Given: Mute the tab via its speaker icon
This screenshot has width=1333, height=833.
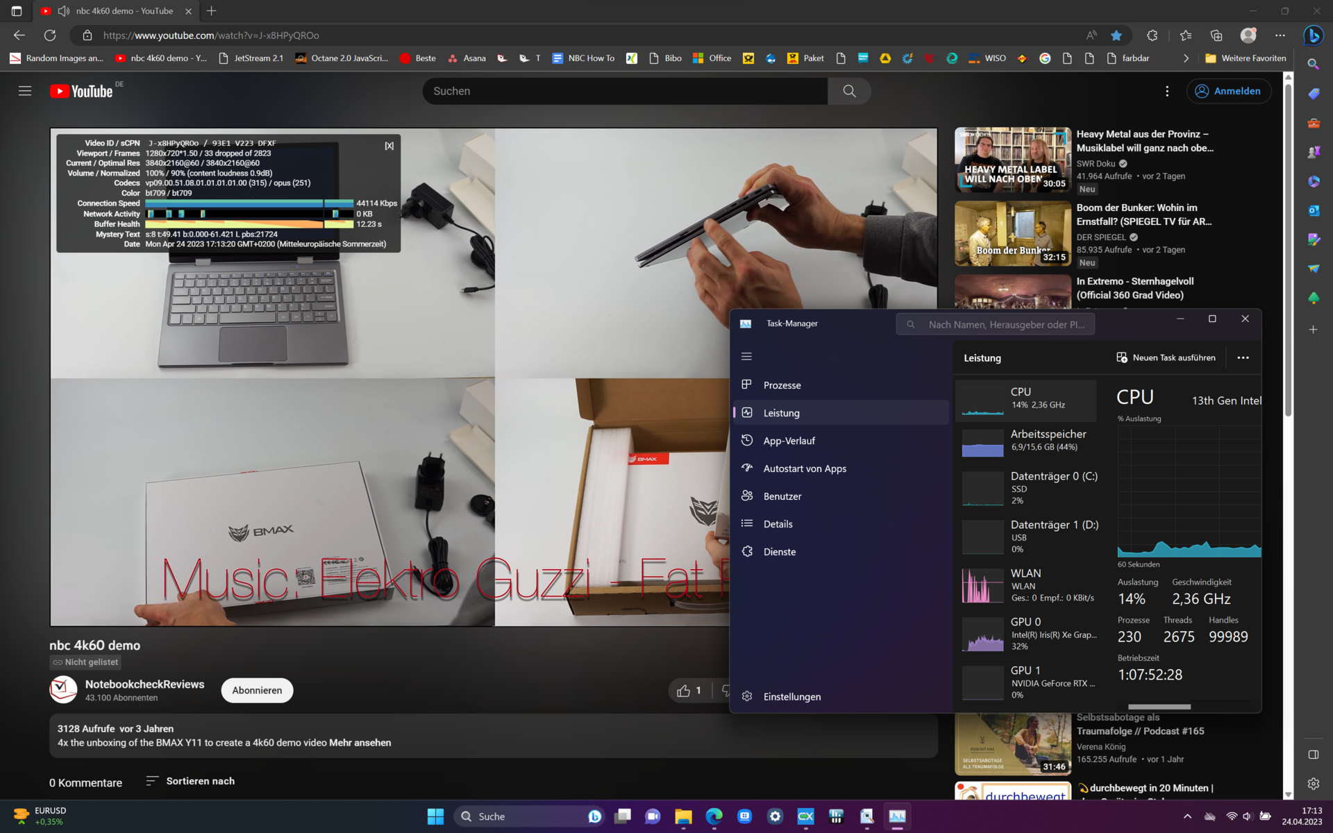Looking at the screenshot, I should [64, 11].
